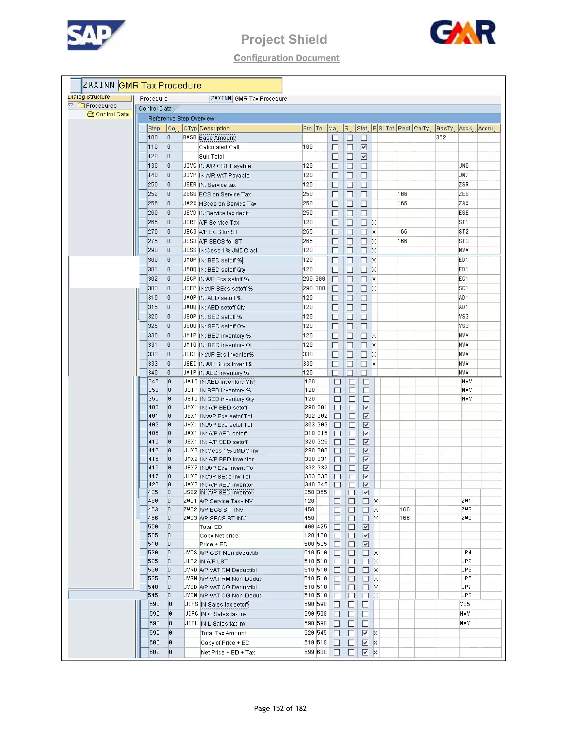
Task: Uncheck the Stat checkbox for Calculated Call
Action: point(364,147)
